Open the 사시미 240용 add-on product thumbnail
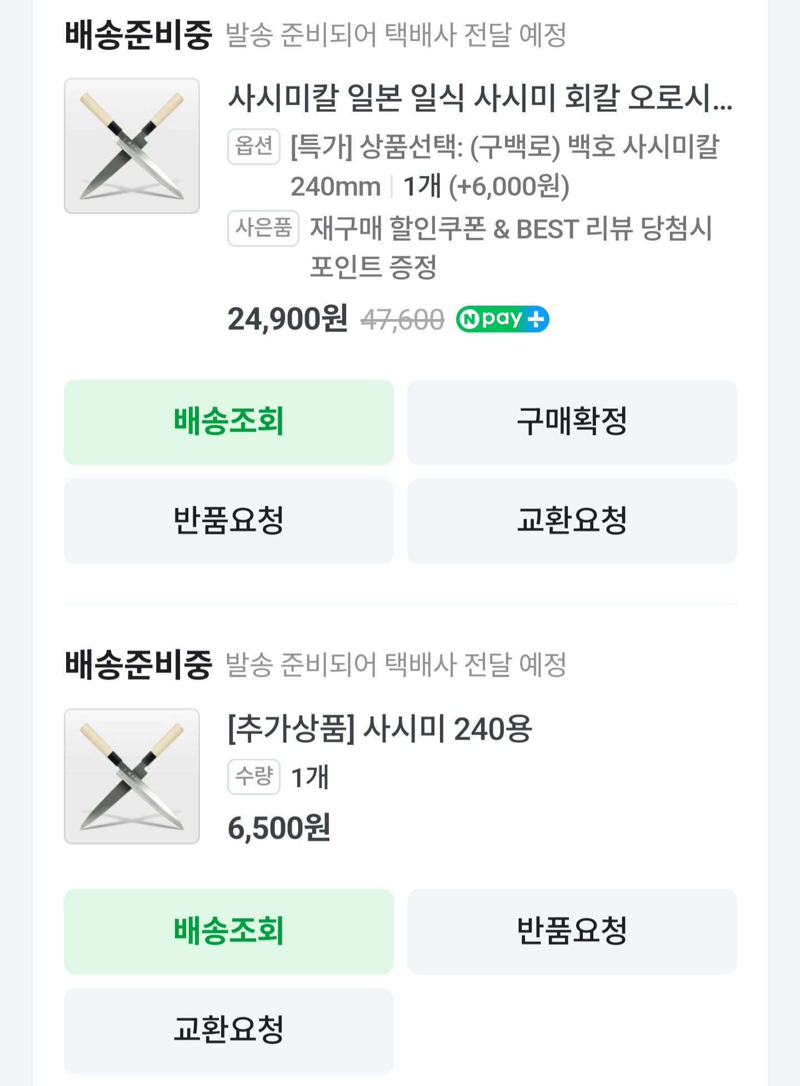 (132, 776)
